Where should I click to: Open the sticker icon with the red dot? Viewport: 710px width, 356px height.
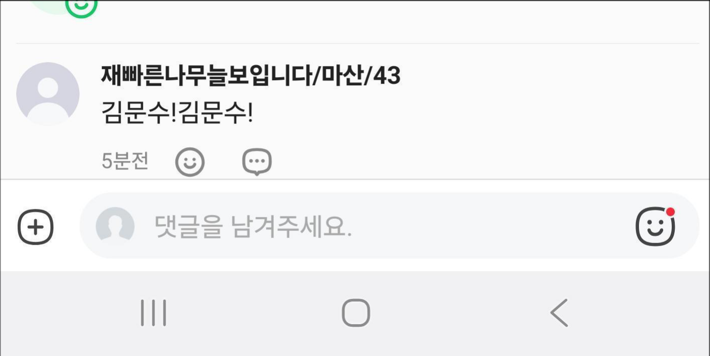[655, 226]
